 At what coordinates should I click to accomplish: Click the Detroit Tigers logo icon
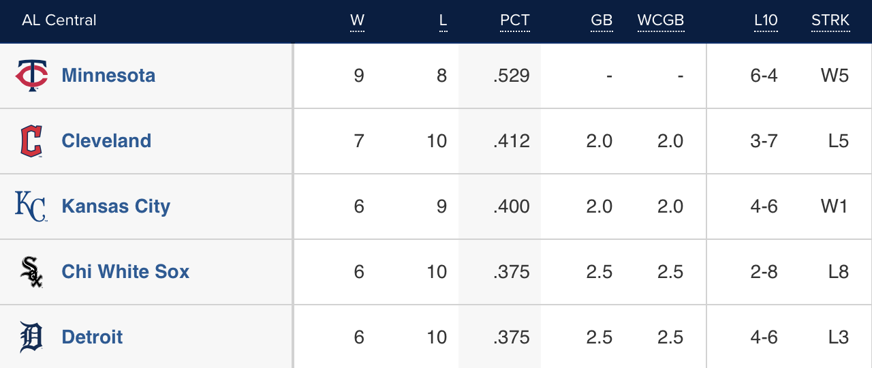31,337
